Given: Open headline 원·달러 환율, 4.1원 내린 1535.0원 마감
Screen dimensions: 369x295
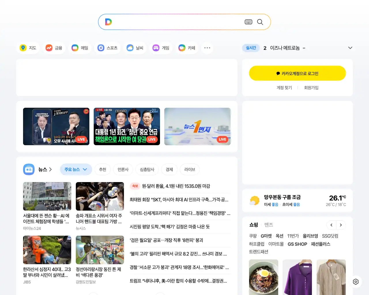Looking at the screenshot, I should tap(176, 186).
